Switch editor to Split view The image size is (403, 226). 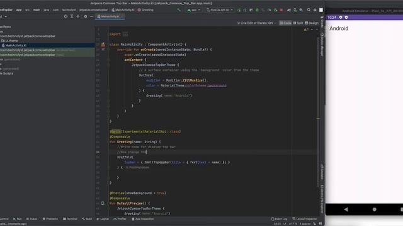(298, 23)
